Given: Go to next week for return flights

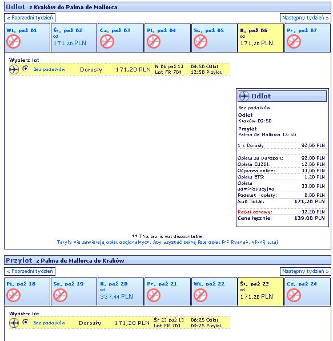Looking at the screenshot, I should [305, 271].
